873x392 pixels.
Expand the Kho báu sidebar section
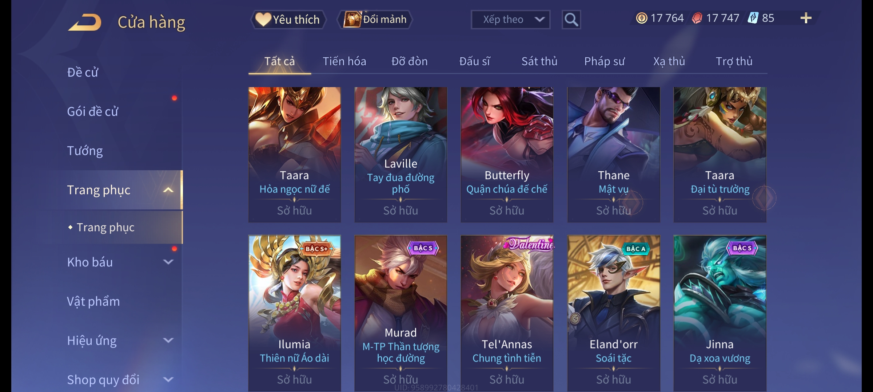168,262
